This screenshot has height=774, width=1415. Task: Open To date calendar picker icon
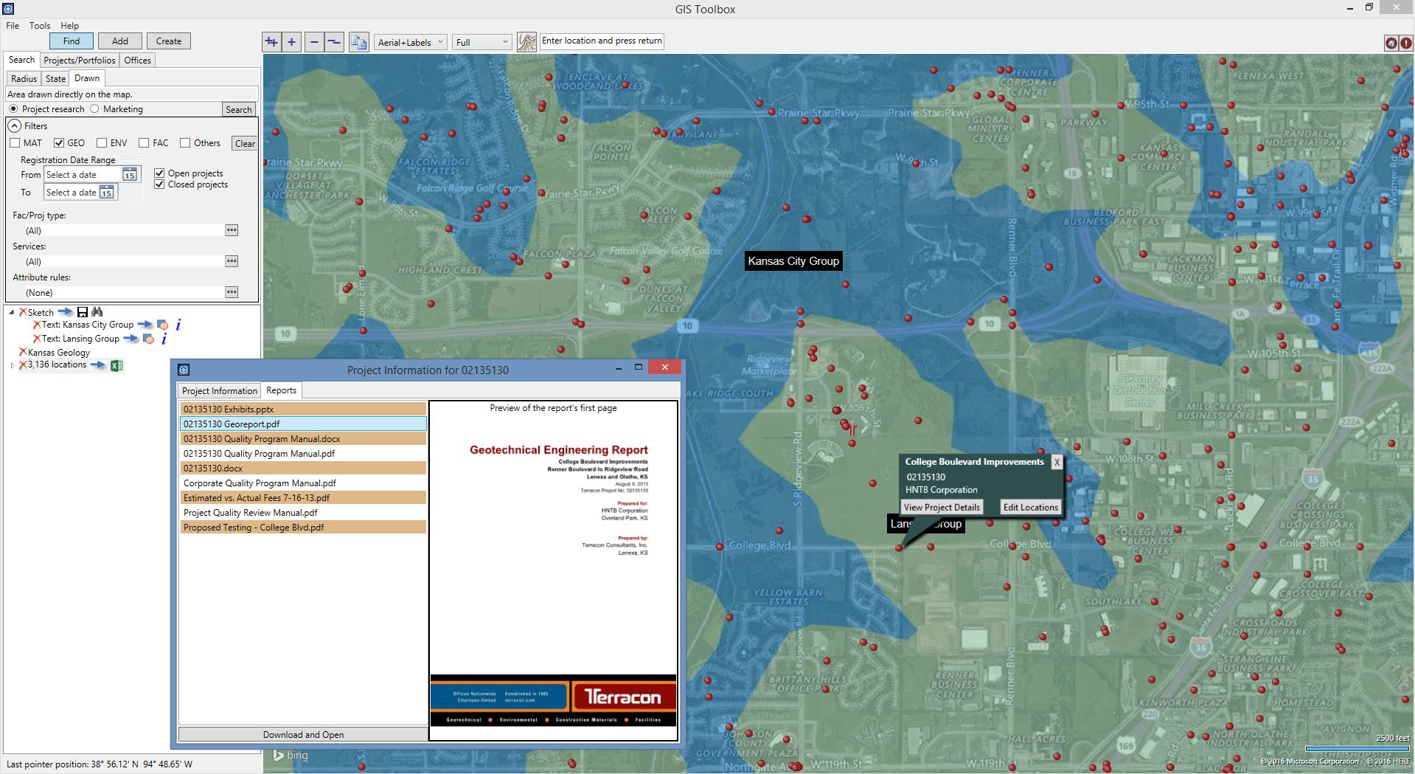pyautogui.click(x=106, y=193)
